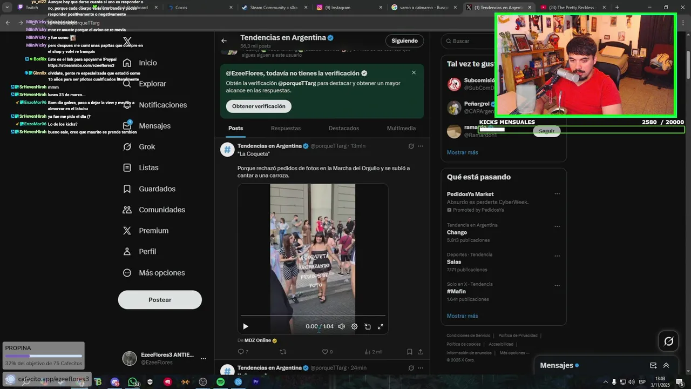Click the video progress bar
Image resolution: width=691 pixels, height=389 pixels.
pos(313,315)
